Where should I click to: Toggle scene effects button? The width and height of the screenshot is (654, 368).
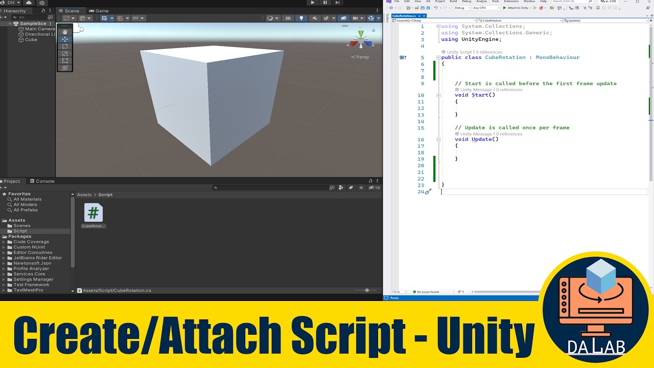pyautogui.click(x=326, y=18)
